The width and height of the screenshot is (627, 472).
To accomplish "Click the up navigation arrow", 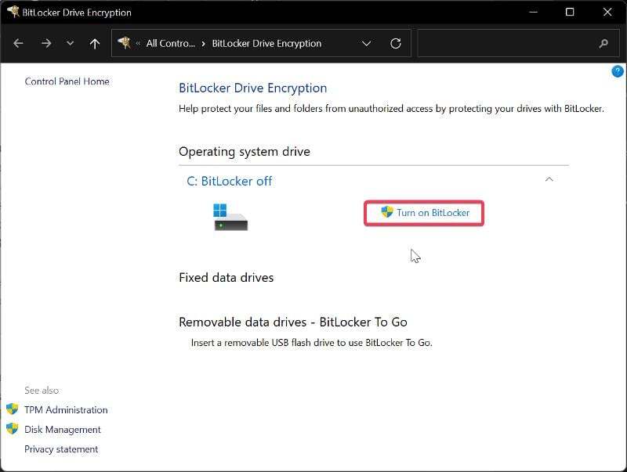I will tap(94, 43).
